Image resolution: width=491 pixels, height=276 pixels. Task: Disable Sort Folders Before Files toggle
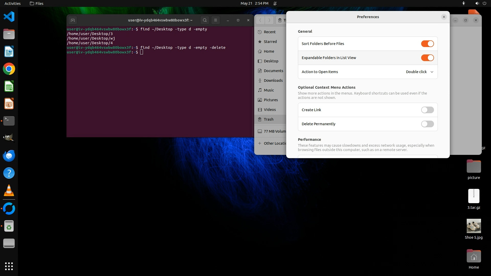click(x=427, y=44)
